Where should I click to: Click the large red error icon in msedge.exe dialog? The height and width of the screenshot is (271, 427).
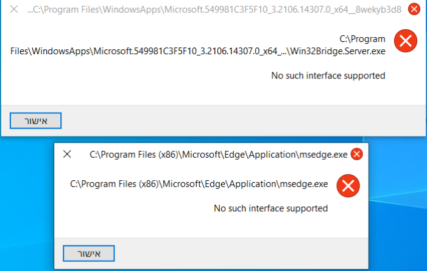(x=348, y=186)
